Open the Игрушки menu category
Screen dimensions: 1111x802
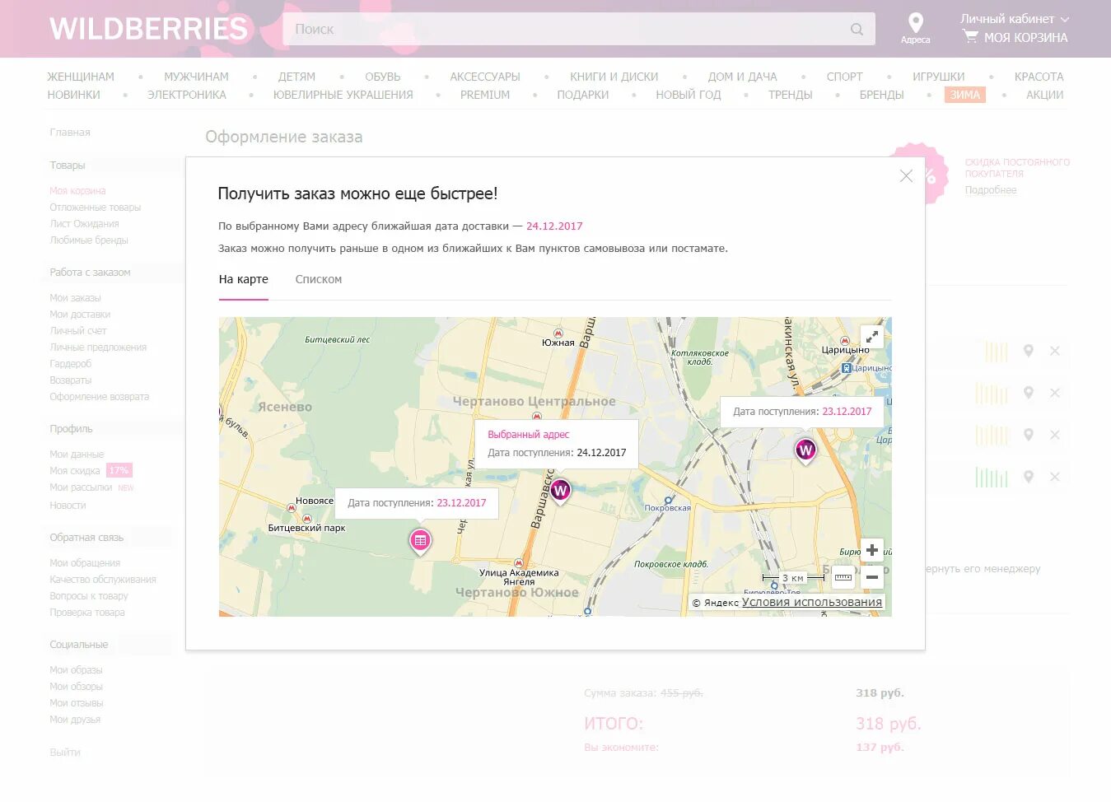tap(938, 77)
